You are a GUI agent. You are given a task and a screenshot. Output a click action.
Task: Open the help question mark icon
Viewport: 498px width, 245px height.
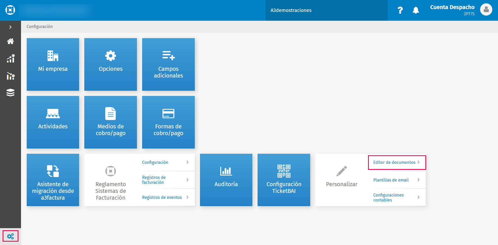point(400,10)
